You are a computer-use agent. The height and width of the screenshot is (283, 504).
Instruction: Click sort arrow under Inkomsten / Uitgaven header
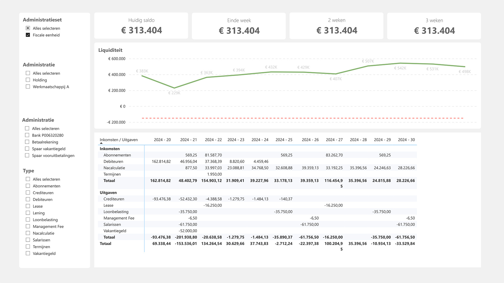(101, 143)
